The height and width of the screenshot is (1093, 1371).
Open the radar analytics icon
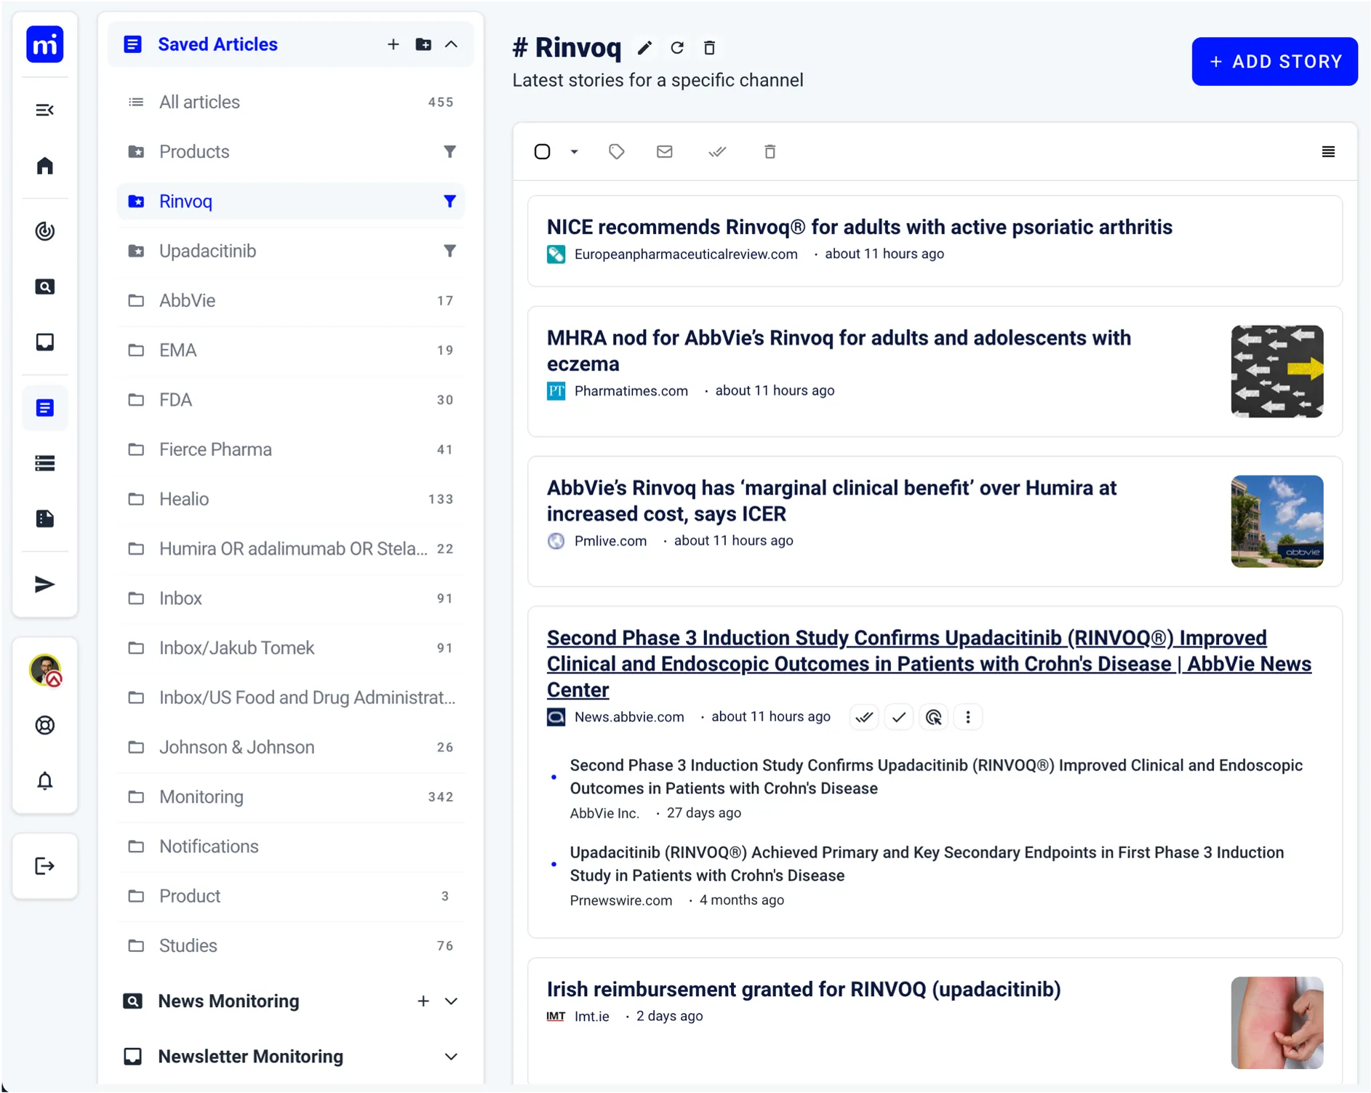(45, 231)
